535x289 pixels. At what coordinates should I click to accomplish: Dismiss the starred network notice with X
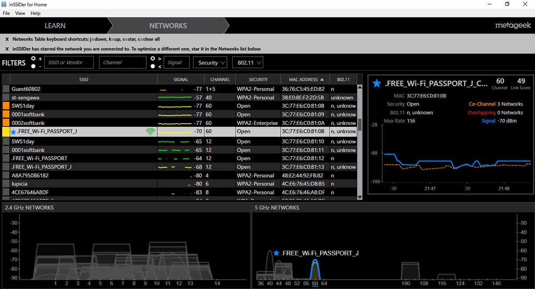(x=7, y=49)
